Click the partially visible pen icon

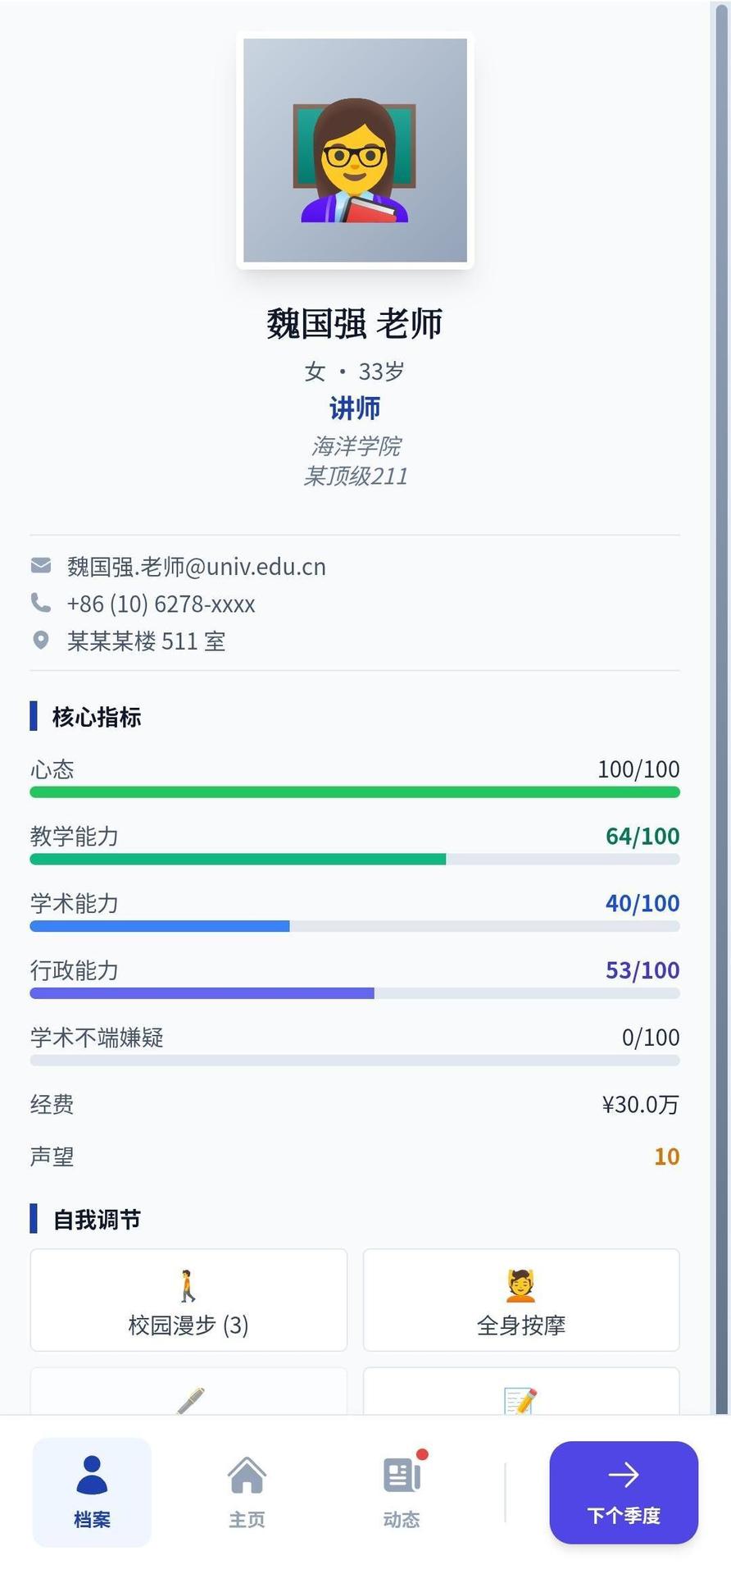click(x=190, y=1399)
